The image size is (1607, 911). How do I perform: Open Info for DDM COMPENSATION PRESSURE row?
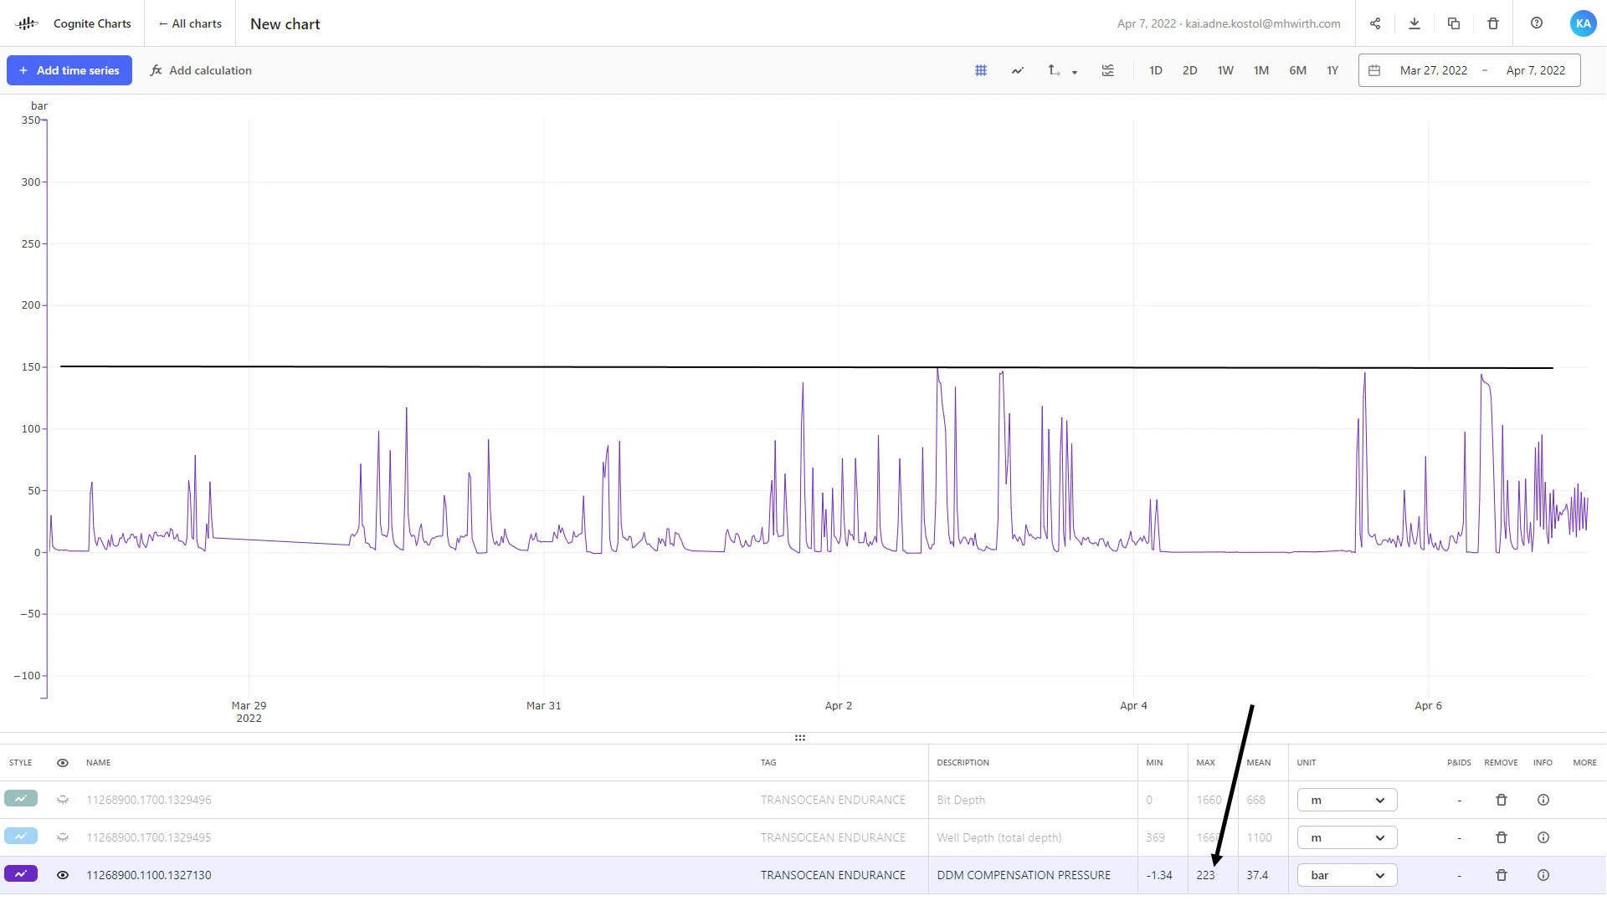pyautogui.click(x=1543, y=875)
